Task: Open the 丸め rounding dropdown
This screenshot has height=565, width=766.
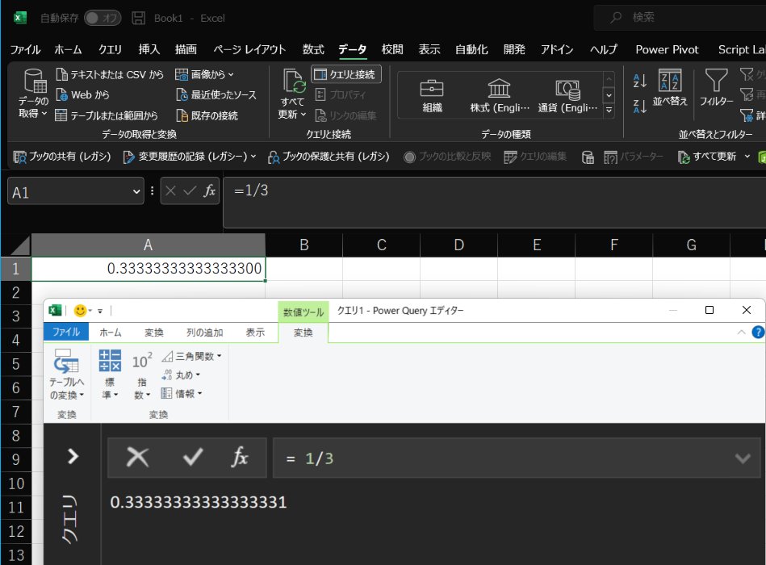Action: 181,375
